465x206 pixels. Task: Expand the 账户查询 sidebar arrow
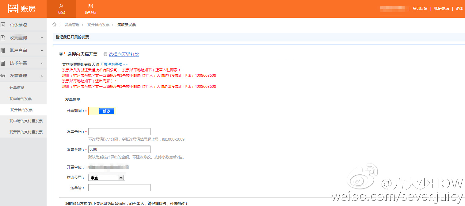(42, 51)
